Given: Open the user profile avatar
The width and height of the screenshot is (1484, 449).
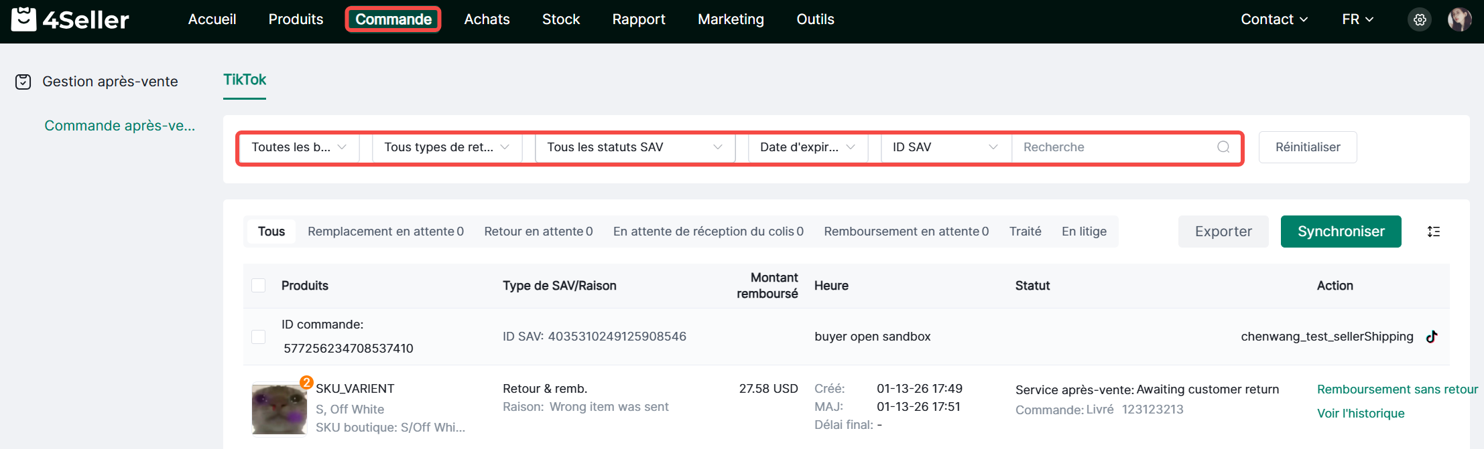Looking at the screenshot, I should [x=1459, y=19].
